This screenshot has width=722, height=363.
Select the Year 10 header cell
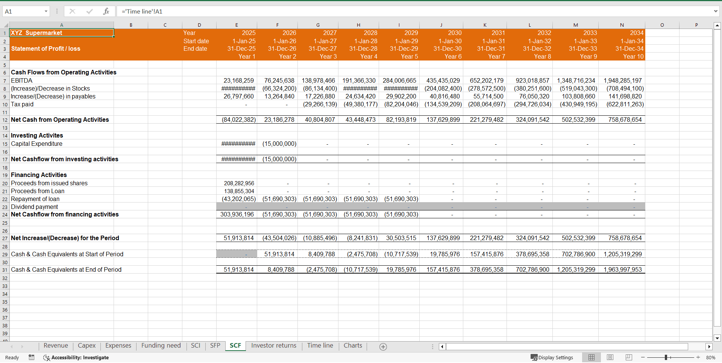[633, 56]
